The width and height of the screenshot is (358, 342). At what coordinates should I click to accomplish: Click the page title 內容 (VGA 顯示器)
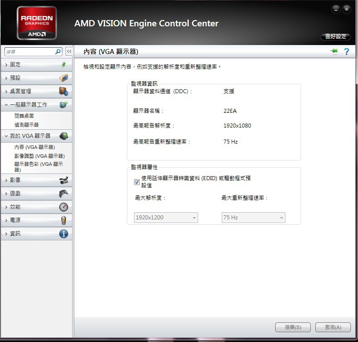[x=111, y=52]
